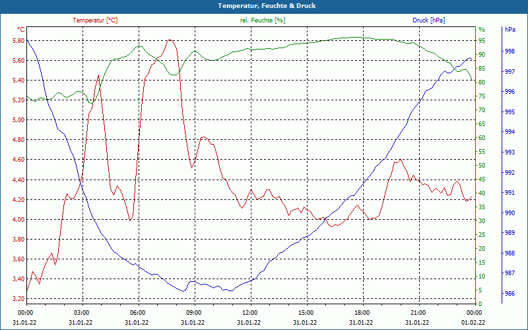The width and height of the screenshot is (528, 330).
Task: Click the 60 humidity axis value
Action: (x=482, y=138)
